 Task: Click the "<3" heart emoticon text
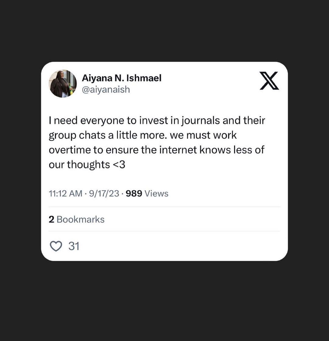click(119, 165)
